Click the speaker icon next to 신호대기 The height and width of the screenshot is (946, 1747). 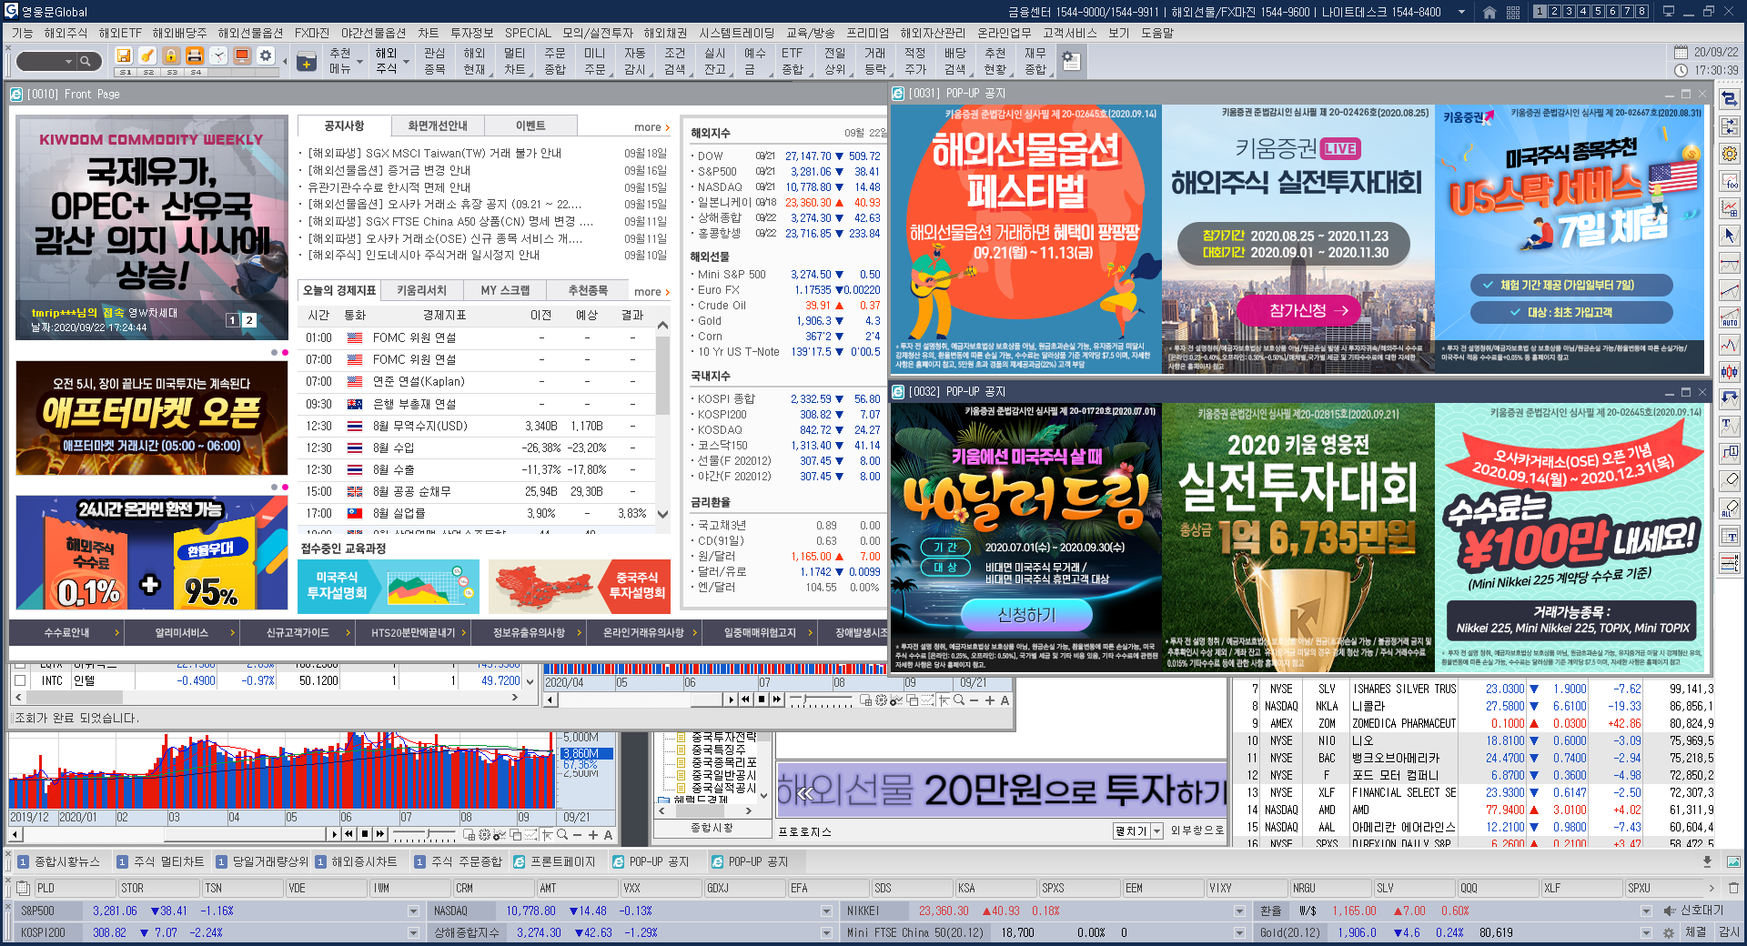click(1669, 911)
